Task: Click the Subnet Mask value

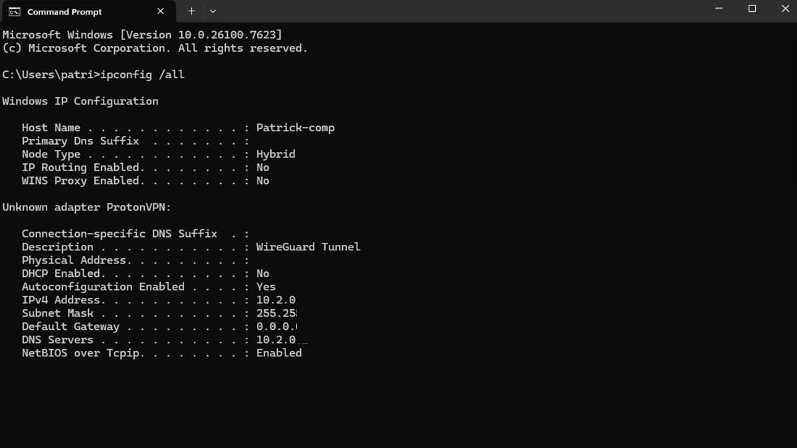Action: tap(277, 313)
